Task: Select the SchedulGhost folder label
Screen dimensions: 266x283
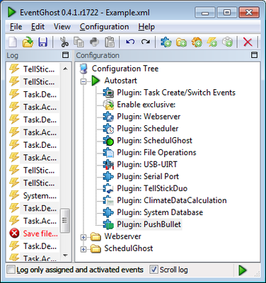Action: click(x=129, y=248)
